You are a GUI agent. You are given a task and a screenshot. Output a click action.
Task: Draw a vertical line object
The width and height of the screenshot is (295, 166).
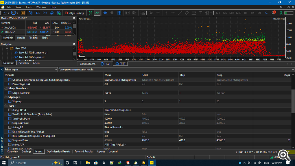166,13
